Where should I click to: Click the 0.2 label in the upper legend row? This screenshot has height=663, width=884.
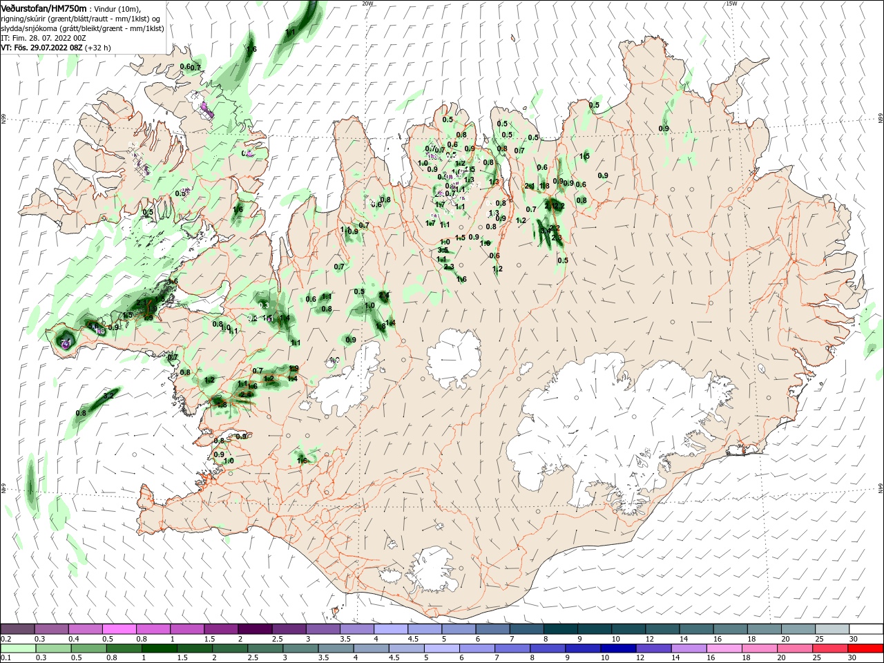[x=6, y=639]
